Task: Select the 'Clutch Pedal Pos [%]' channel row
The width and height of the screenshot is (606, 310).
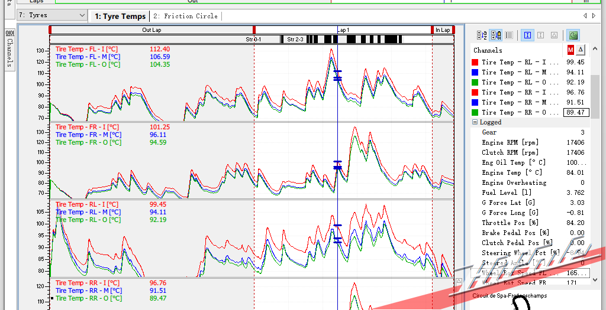Action: 530,243
